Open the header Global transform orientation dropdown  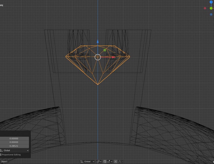click(x=87, y=162)
